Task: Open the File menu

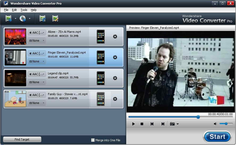Action: (6, 10)
